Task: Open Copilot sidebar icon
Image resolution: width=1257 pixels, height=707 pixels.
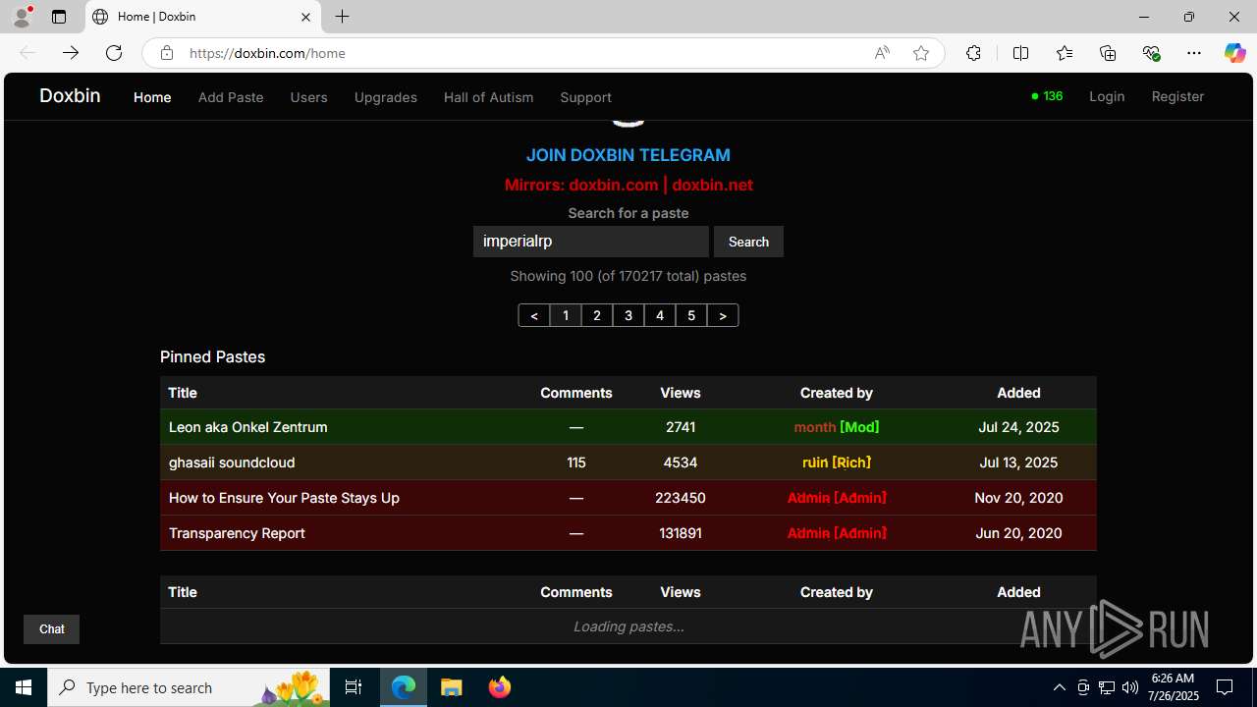Action: click(x=1234, y=53)
